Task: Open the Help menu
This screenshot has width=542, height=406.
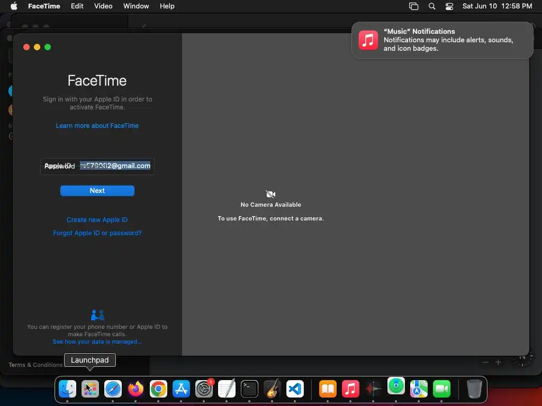Action: 167,6
